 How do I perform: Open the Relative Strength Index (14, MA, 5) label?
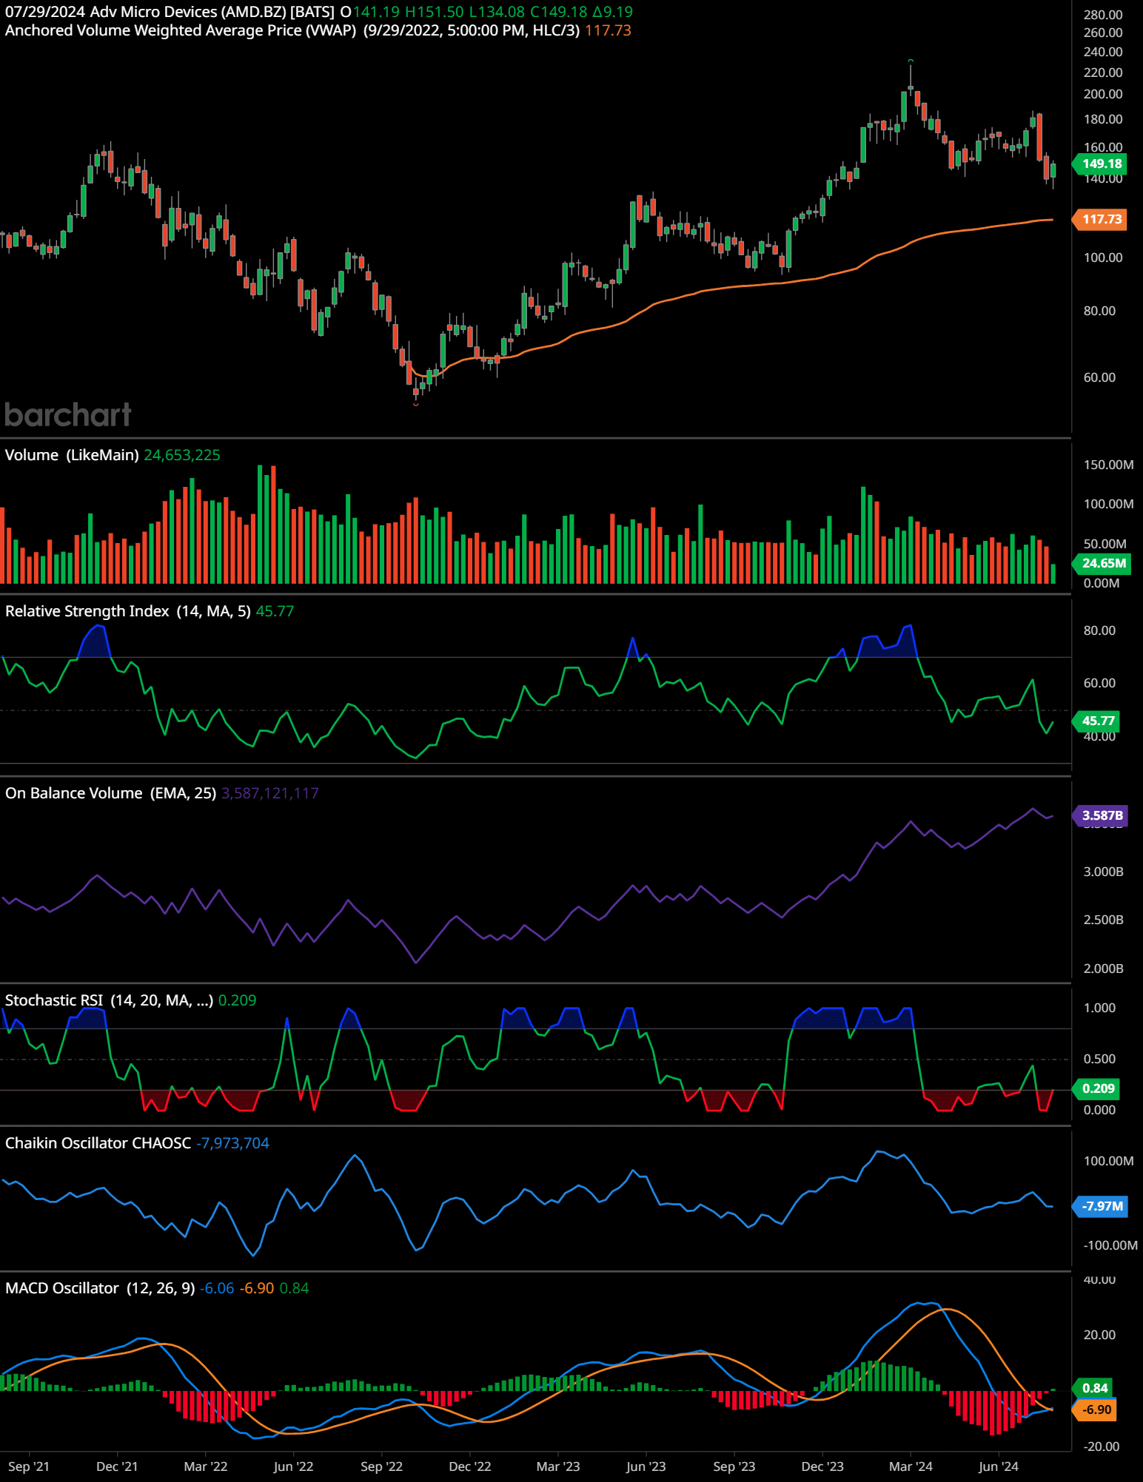tap(128, 611)
